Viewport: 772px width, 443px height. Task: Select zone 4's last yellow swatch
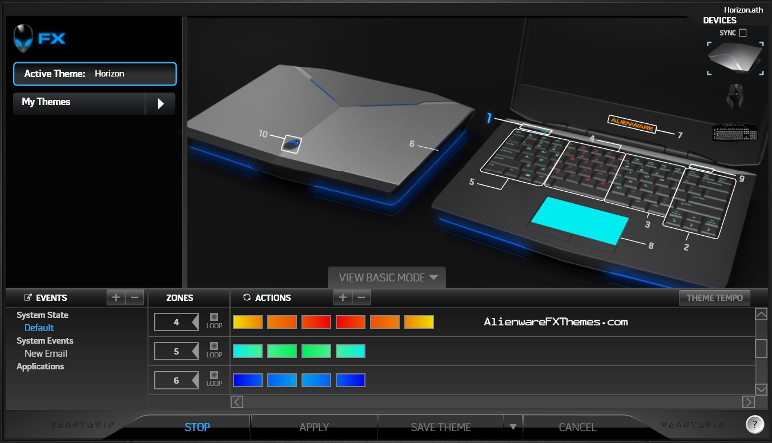point(419,322)
